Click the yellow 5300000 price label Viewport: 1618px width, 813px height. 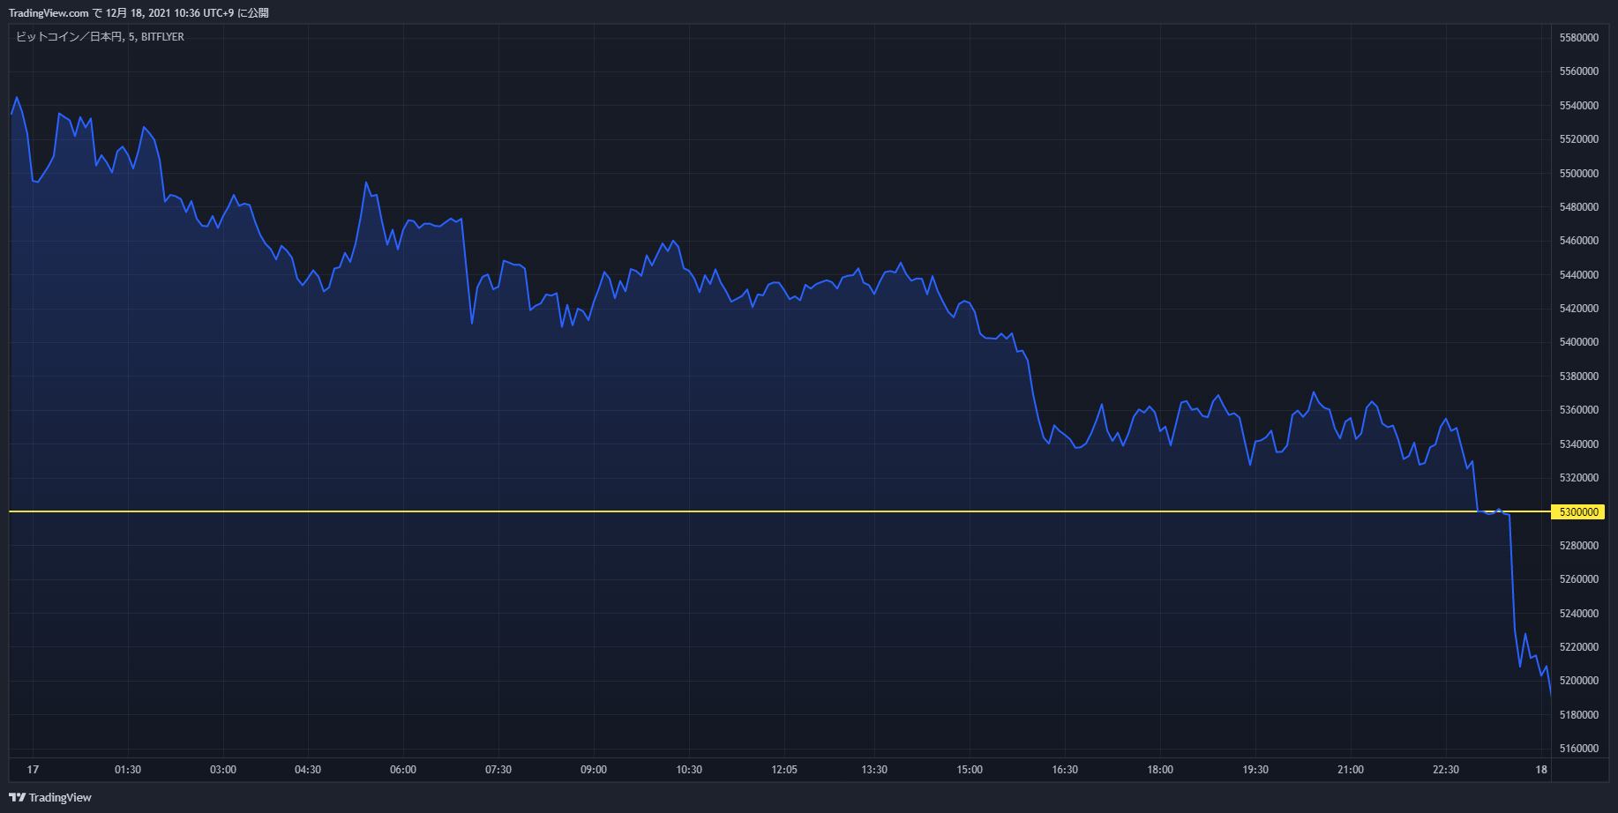point(1578,511)
